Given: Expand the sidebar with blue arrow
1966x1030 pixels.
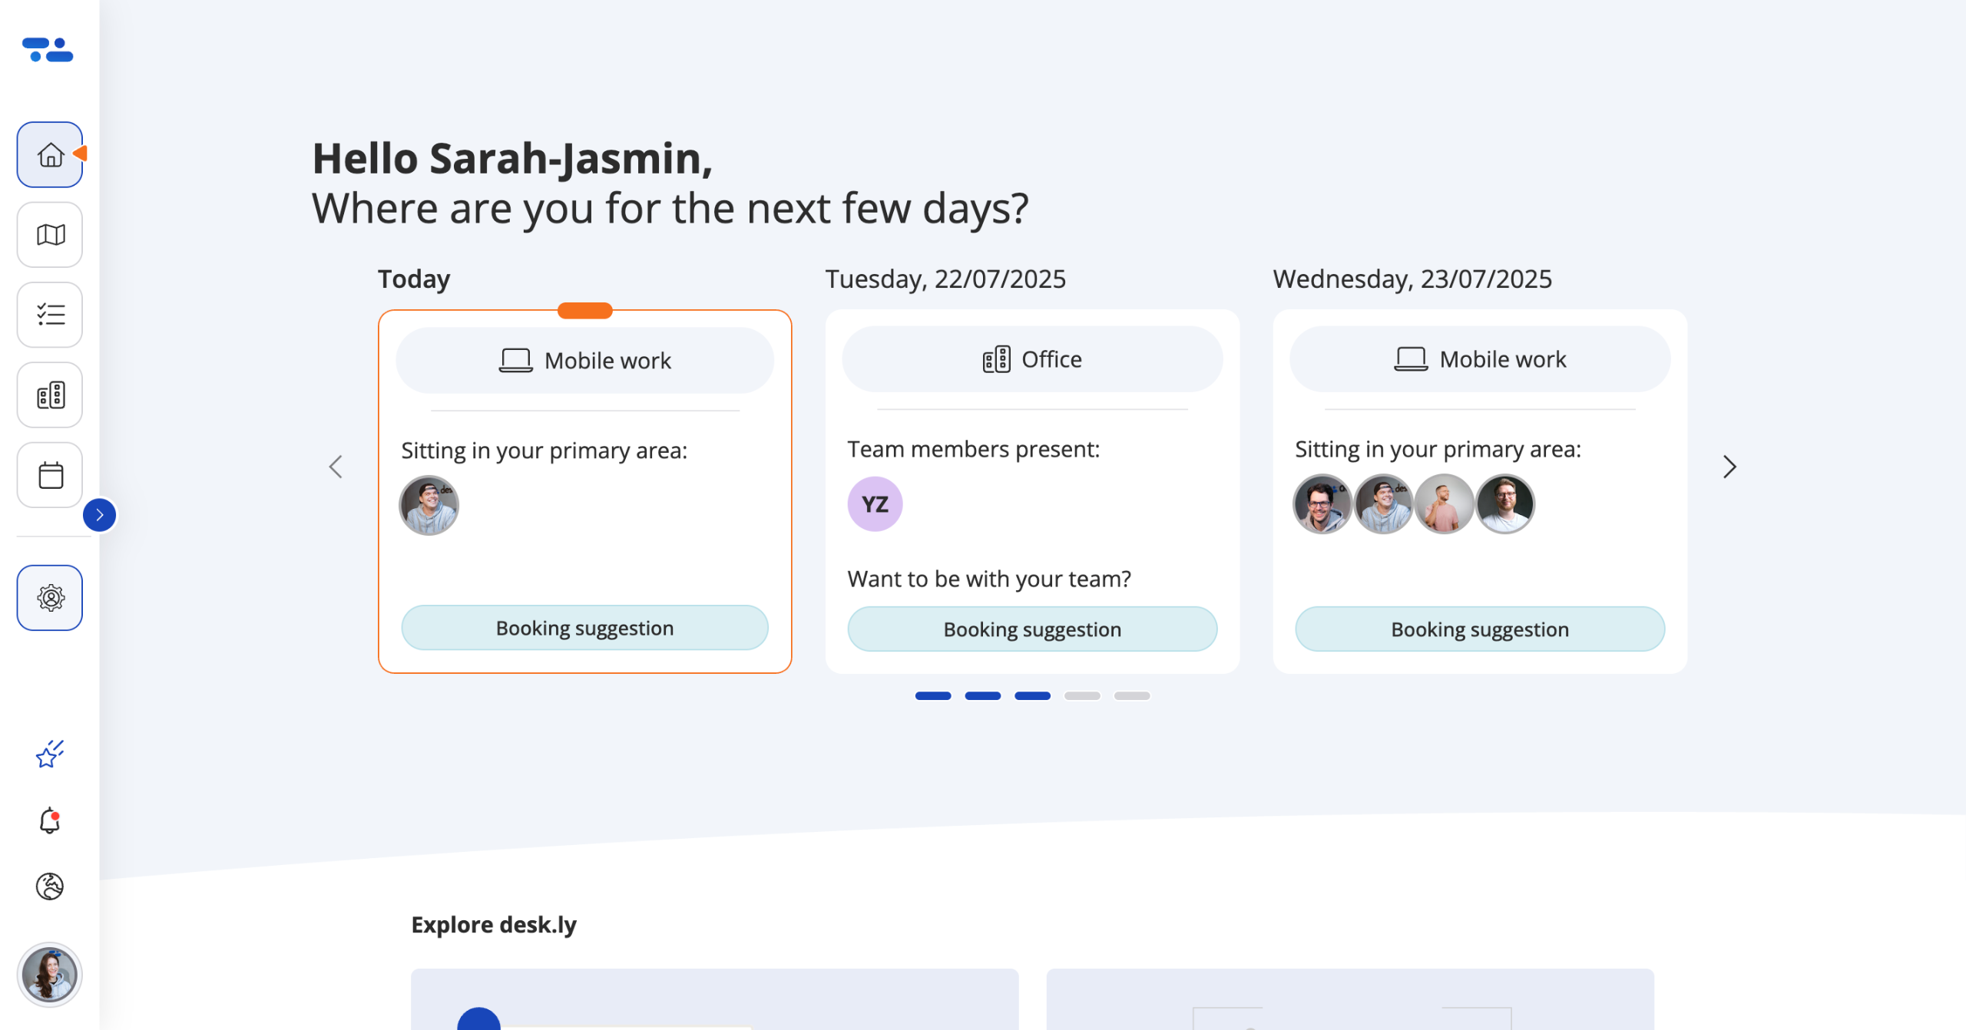Looking at the screenshot, I should tap(100, 515).
